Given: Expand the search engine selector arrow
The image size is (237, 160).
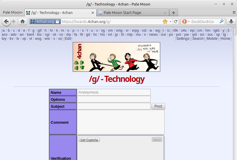Looking at the screenshot, I should pos(189,21).
